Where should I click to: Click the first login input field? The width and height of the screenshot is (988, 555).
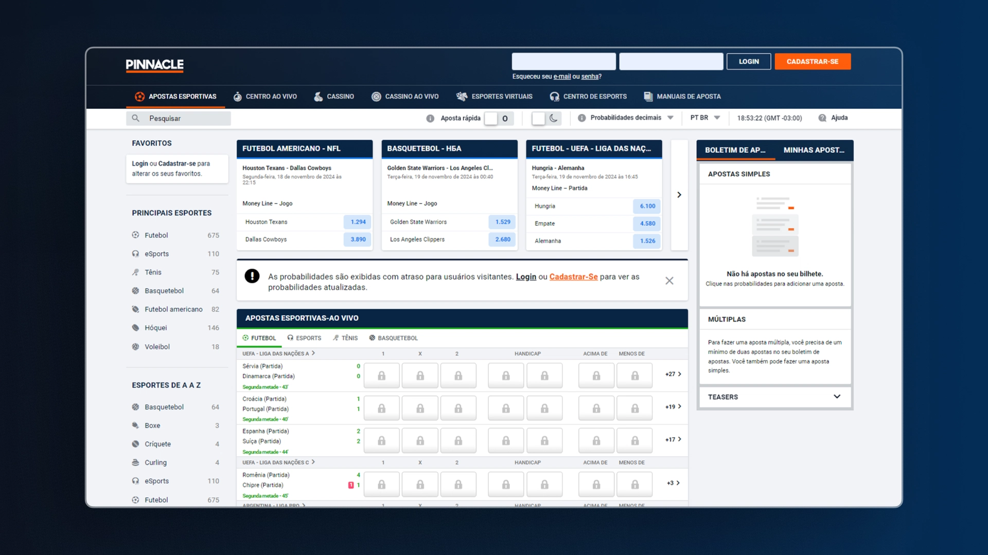(563, 61)
